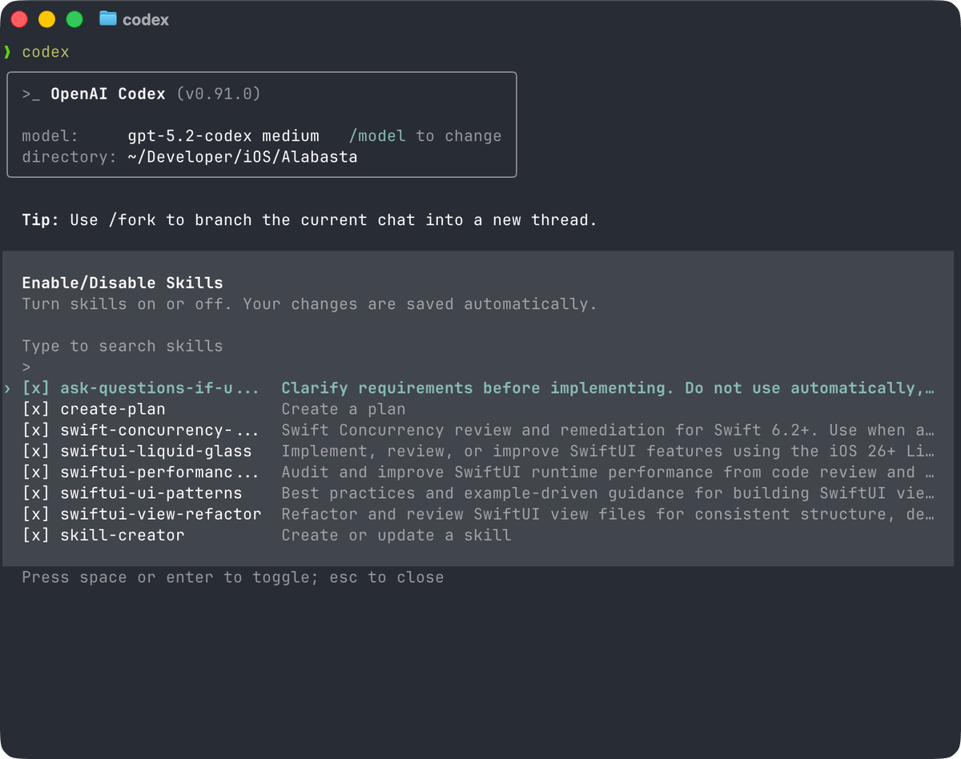
Task: Toggle the swiftui-view-refactor checkbox
Action: pos(35,514)
